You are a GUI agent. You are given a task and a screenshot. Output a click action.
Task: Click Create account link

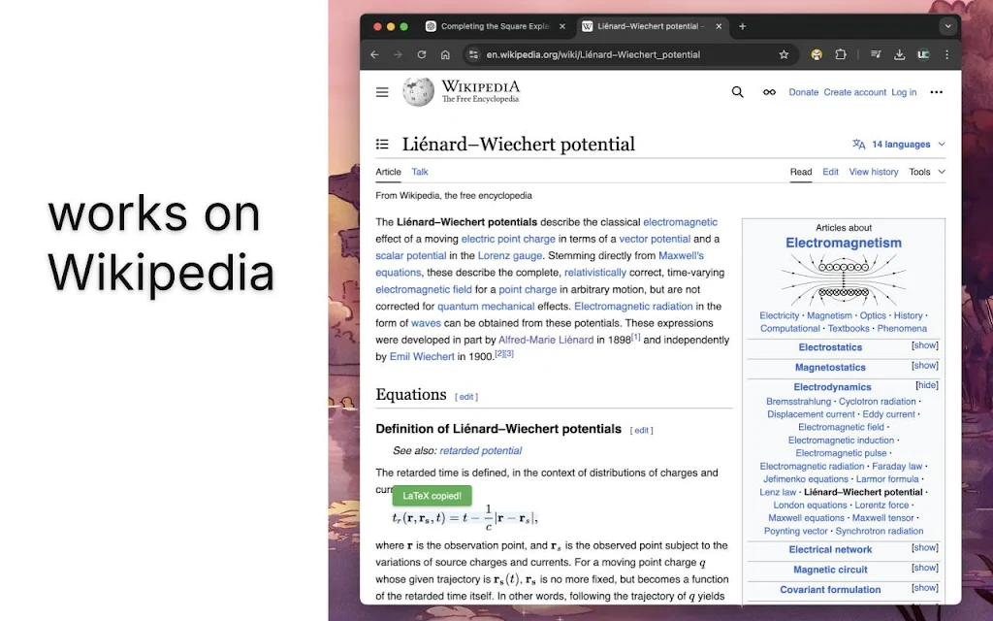[855, 92]
